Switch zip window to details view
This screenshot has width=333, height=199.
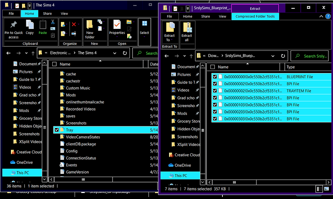tap(319, 189)
